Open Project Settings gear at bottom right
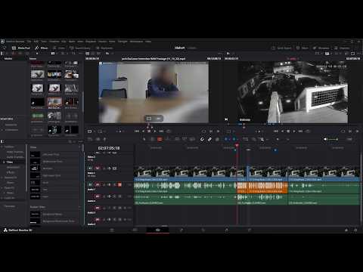This screenshot has height=272, width=363. (x=355, y=230)
